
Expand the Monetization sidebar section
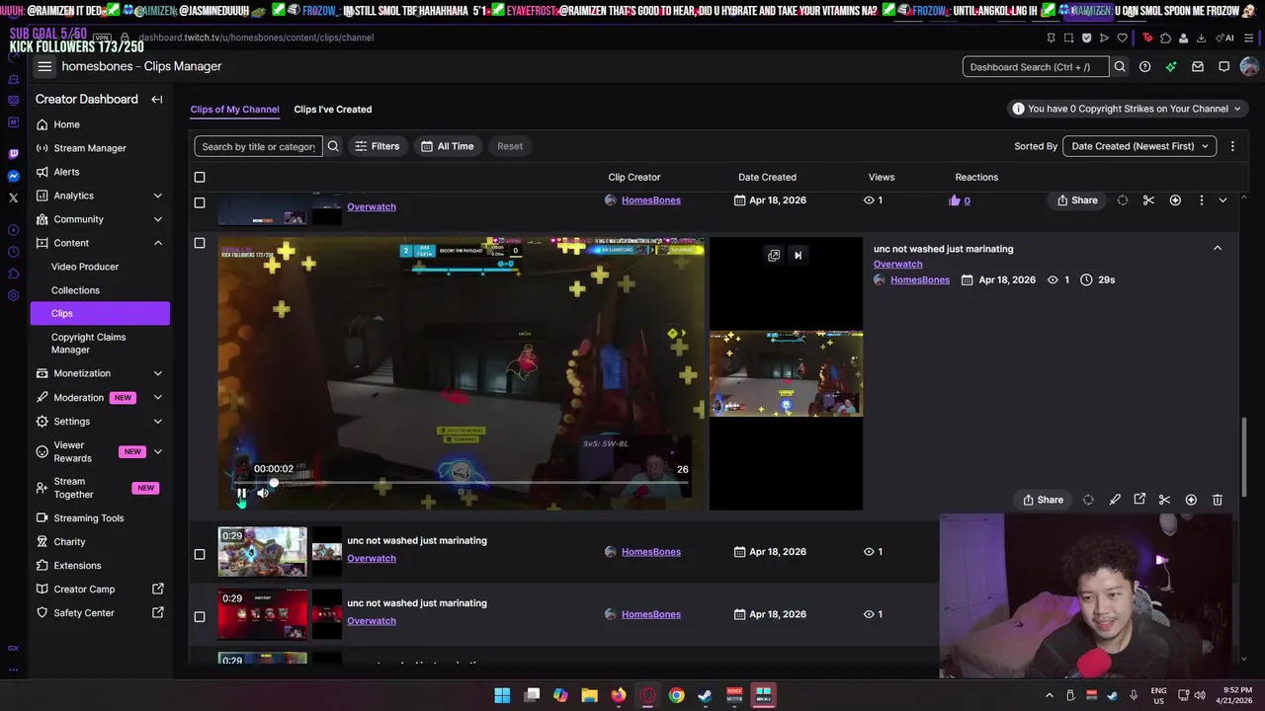tap(158, 373)
